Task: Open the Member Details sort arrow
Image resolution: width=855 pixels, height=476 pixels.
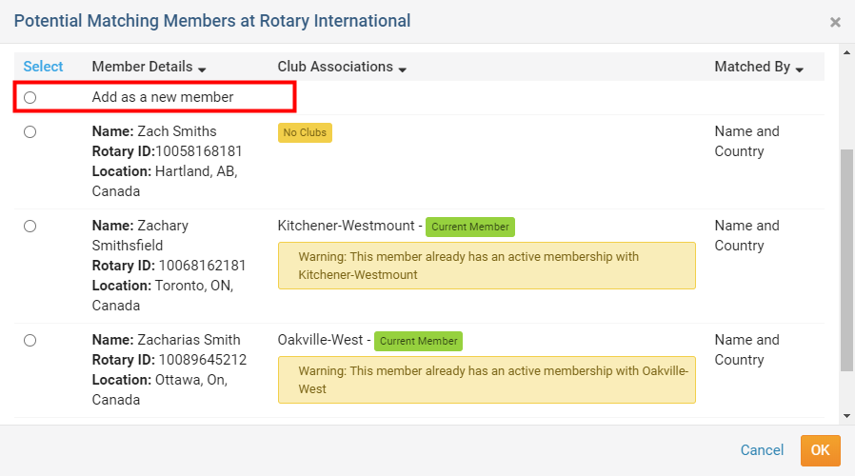Action: [x=202, y=69]
